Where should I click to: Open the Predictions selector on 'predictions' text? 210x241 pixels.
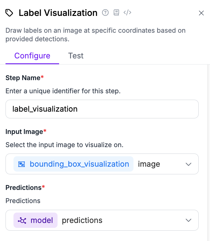(82, 220)
